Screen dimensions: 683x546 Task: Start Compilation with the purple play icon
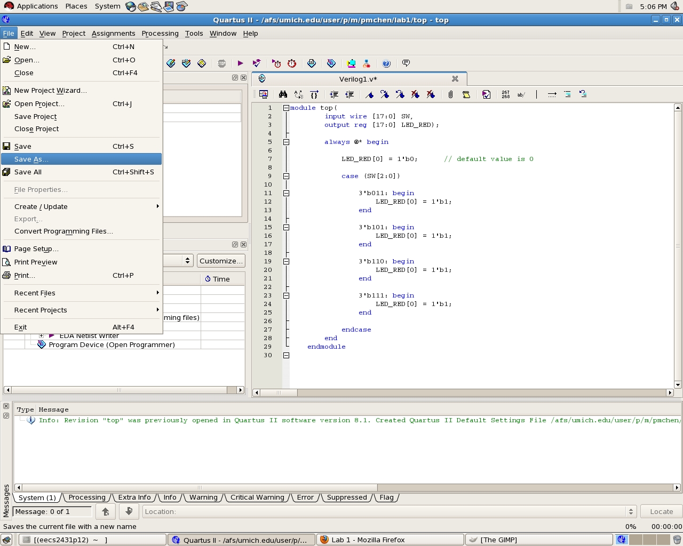point(240,63)
